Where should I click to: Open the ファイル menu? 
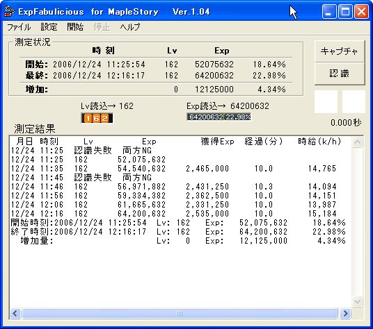coord(19,27)
